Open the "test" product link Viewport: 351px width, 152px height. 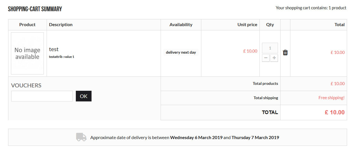tap(54, 49)
